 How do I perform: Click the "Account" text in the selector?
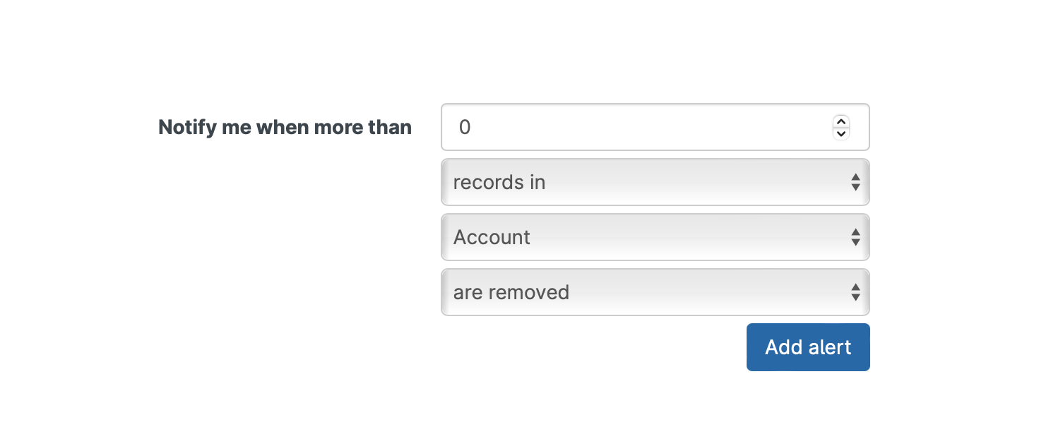point(492,238)
